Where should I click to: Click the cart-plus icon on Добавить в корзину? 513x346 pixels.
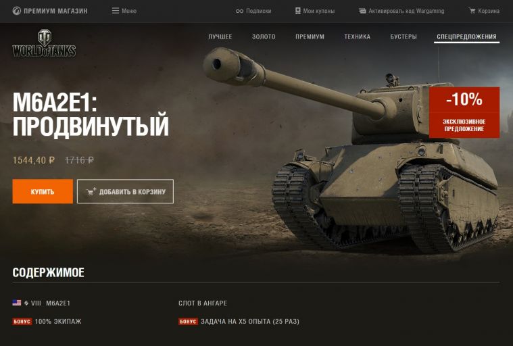tap(91, 191)
